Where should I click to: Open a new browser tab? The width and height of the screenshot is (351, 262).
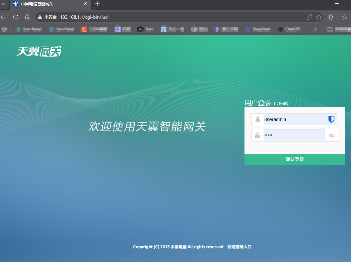pyautogui.click(x=97, y=4)
